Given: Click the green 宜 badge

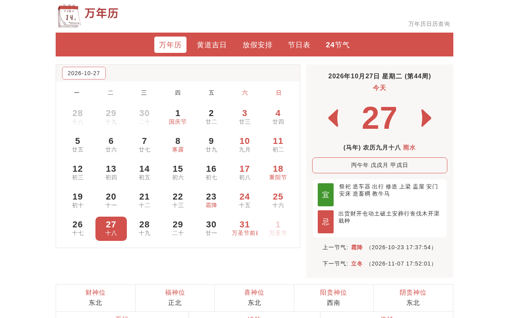Looking at the screenshot, I should click(x=326, y=195).
